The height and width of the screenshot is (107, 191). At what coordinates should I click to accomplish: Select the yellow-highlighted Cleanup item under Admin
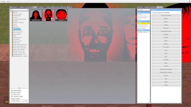click(144, 23)
